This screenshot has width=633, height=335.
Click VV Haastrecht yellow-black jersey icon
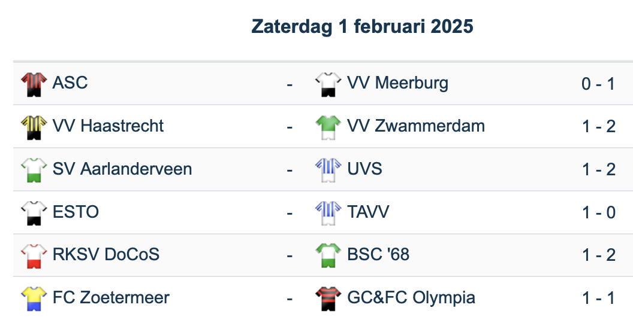tap(34, 127)
